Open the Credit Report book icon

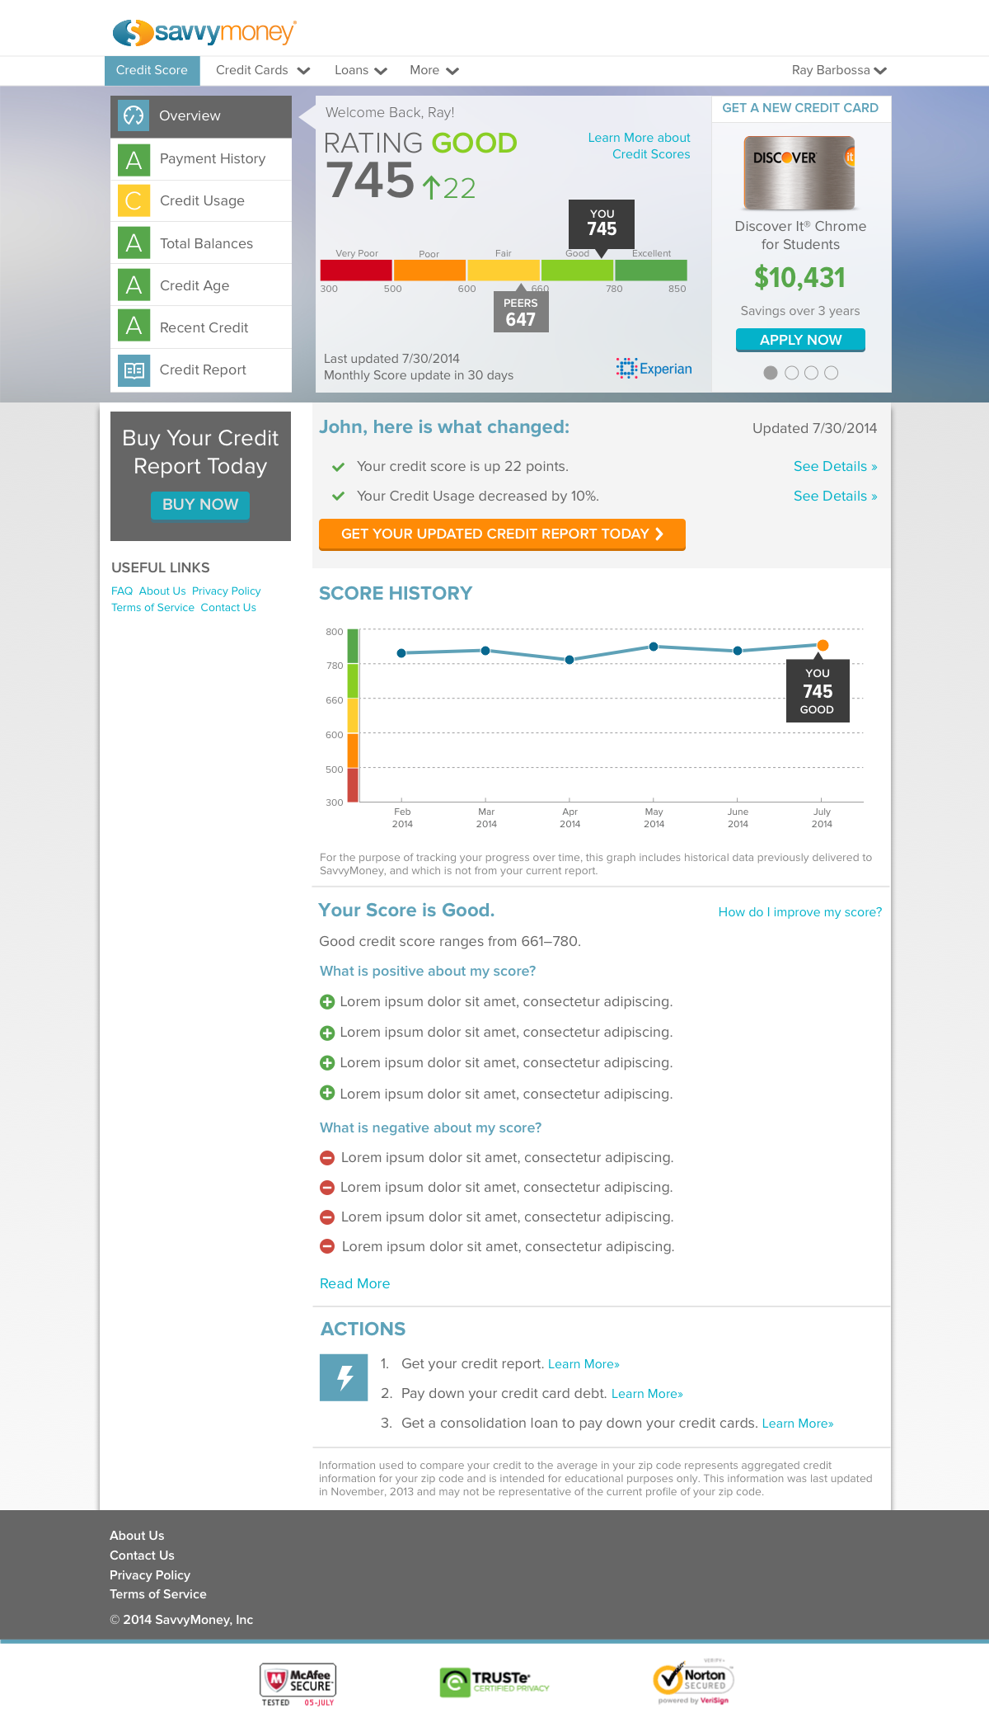pos(134,370)
